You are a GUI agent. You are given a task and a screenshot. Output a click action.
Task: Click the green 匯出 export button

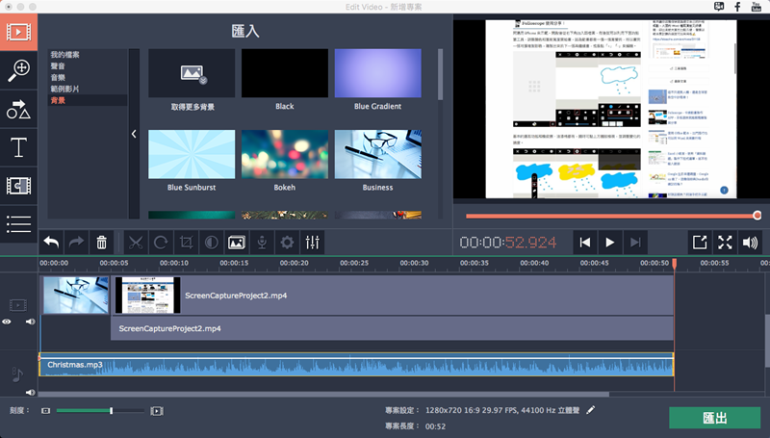[714, 418]
